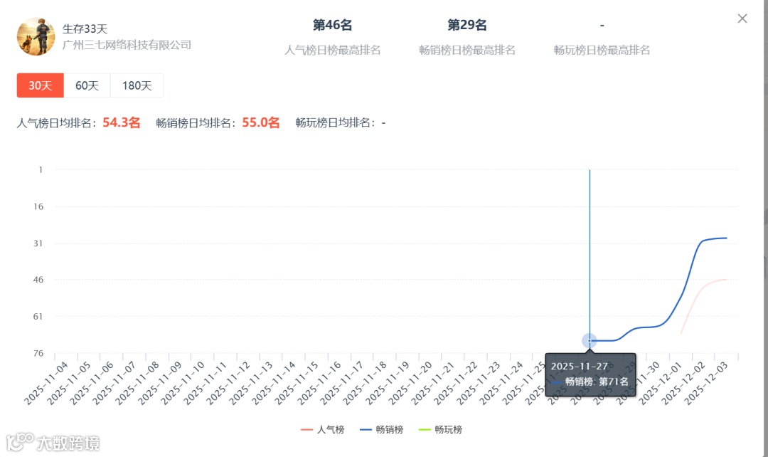Toggle the 畅玩榜 legend series
The image size is (768, 457).
click(x=440, y=429)
